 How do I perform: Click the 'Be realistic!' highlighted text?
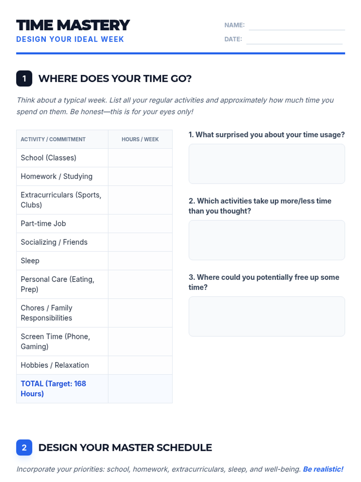(323, 469)
